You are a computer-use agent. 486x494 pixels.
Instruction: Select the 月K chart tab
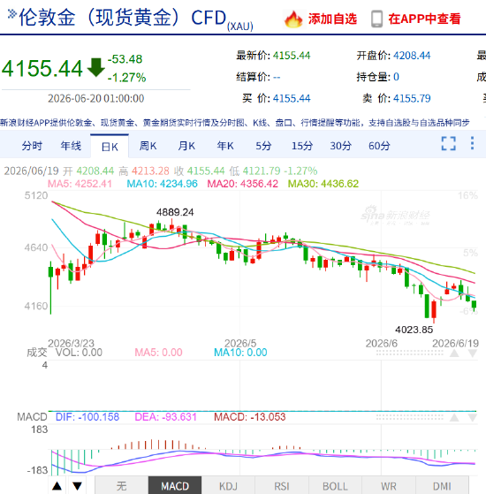186,146
